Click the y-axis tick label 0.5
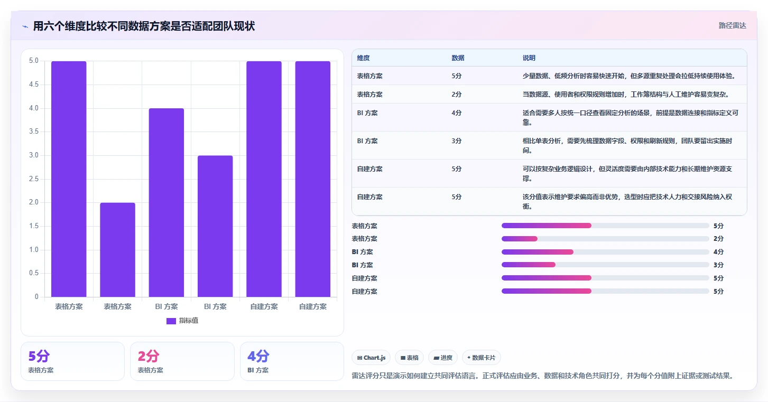This screenshot has height=402, width=768. coord(33,273)
